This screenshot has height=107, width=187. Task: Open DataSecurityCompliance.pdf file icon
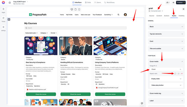pyautogui.click(x=28, y=89)
